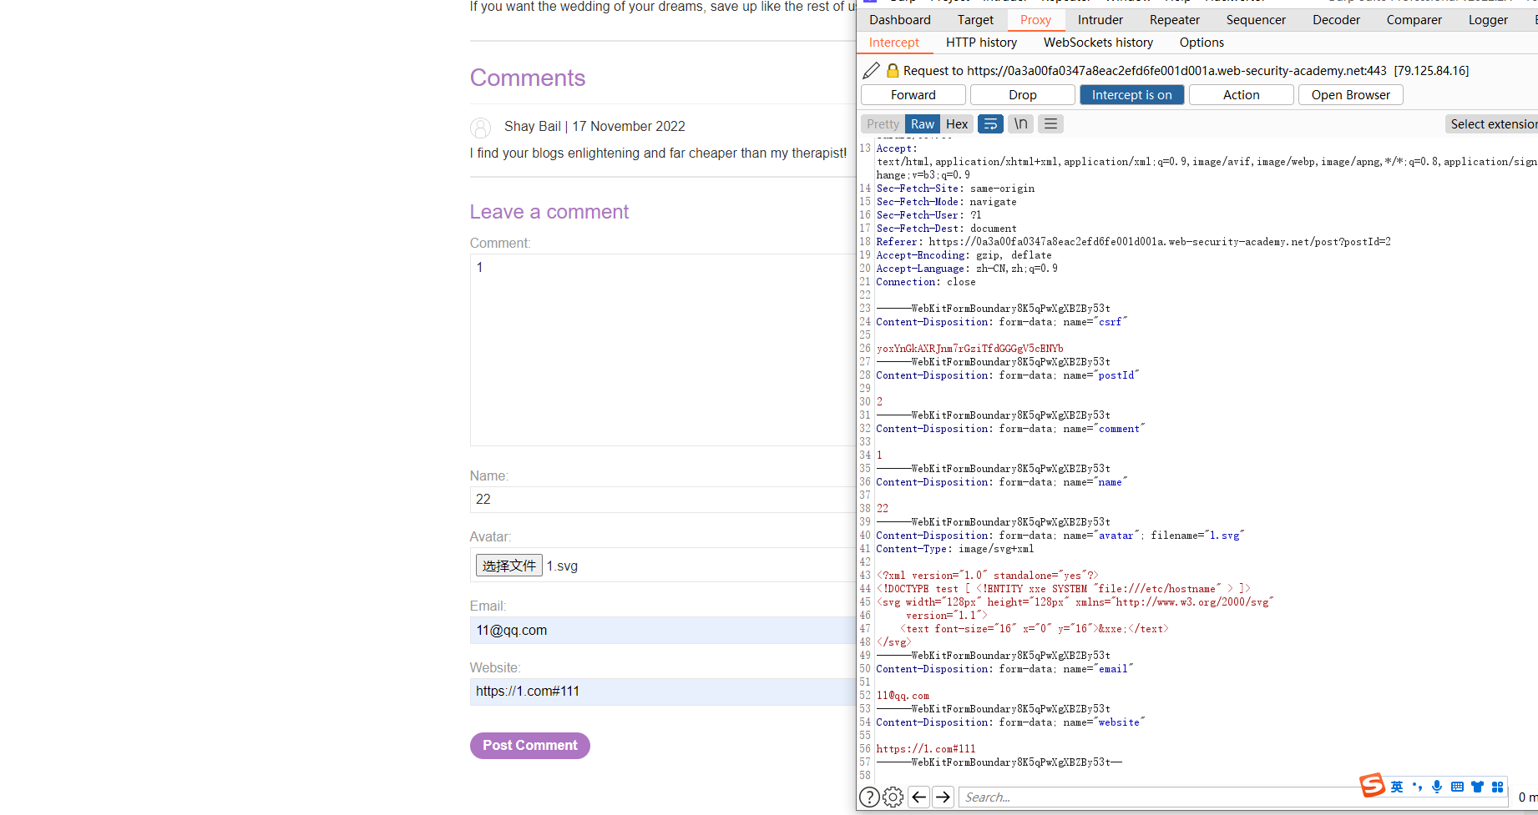
Task: Open the Intruder tab
Action: pos(1100,20)
